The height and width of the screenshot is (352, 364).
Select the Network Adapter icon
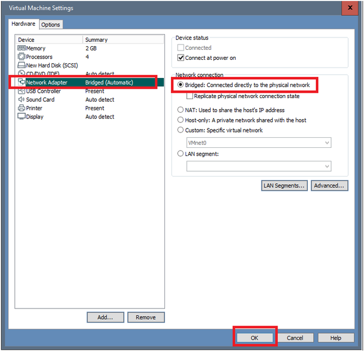22,83
